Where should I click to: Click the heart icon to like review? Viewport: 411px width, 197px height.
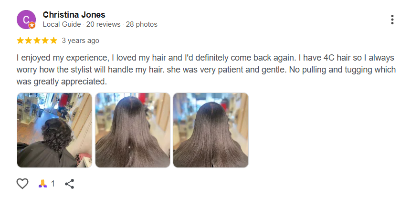(22, 183)
